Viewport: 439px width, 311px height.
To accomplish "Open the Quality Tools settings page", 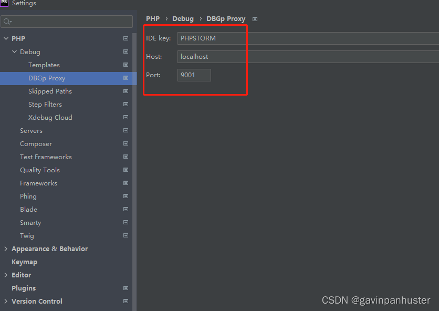I will click(40, 170).
